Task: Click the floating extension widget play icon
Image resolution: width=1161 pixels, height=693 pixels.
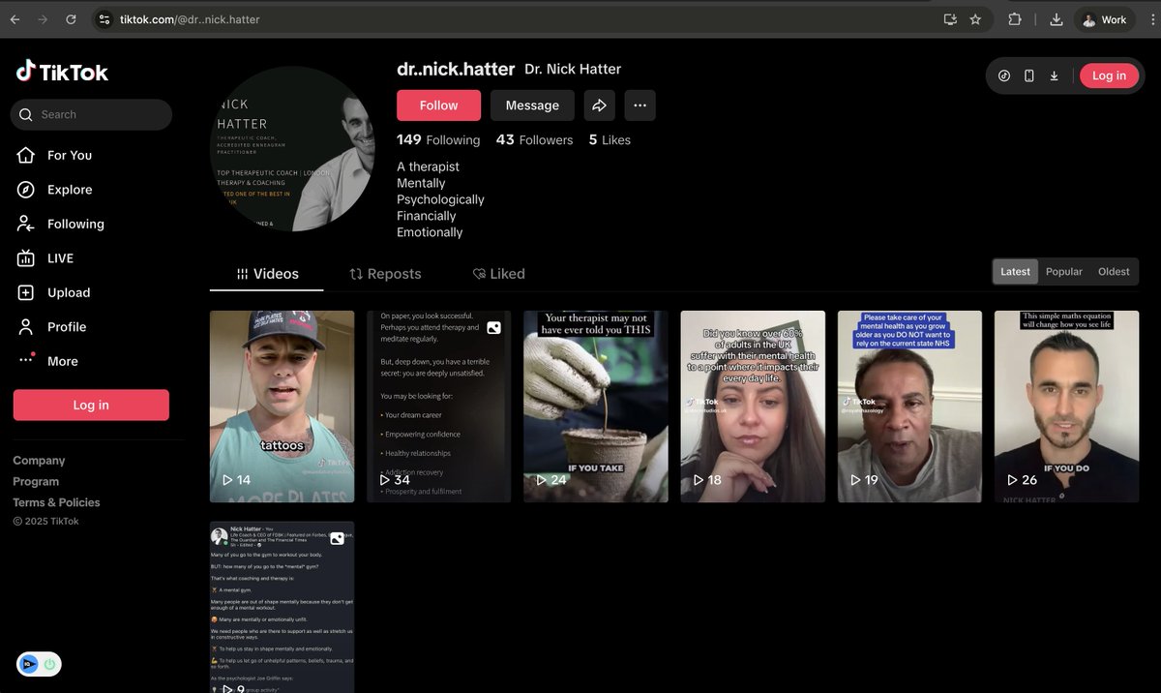Action: [x=28, y=664]
